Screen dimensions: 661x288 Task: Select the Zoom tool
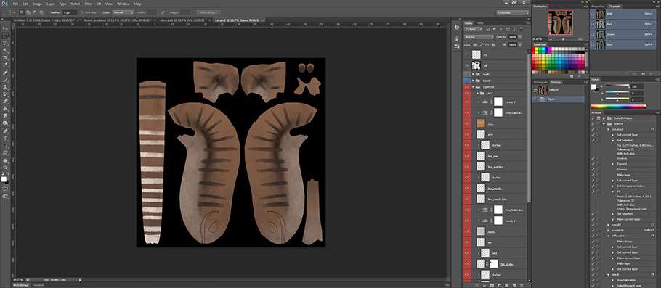(x=6, y=167)
